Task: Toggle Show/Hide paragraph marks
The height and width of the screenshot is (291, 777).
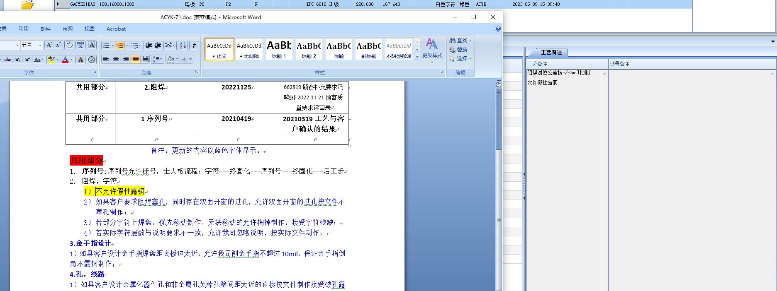Action: click(x=194, y=45)
